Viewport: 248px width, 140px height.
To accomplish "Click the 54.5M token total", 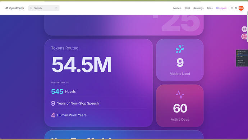I will pyautogui.click(x=82, y=65).
